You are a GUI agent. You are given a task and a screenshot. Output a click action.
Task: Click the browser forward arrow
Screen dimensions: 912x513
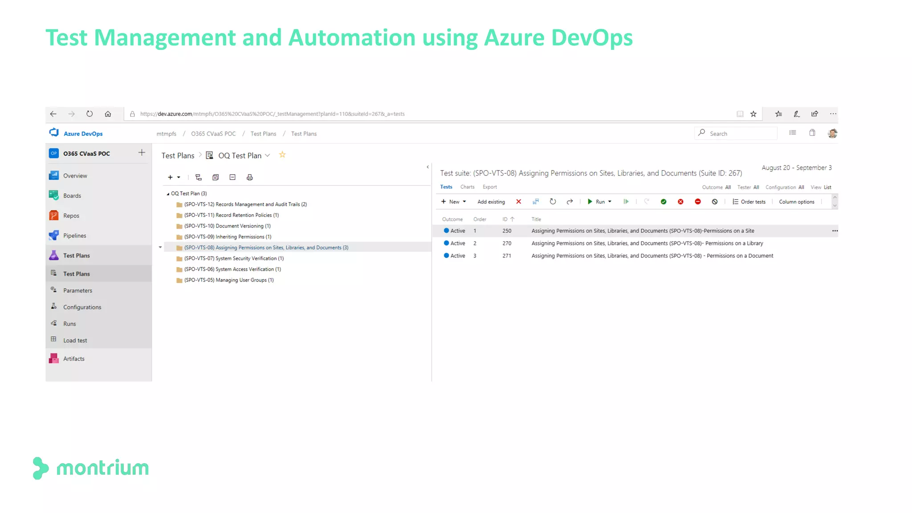72,114
